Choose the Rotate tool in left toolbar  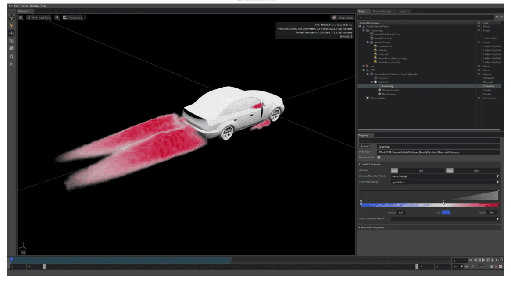click(x=11, y=41)
